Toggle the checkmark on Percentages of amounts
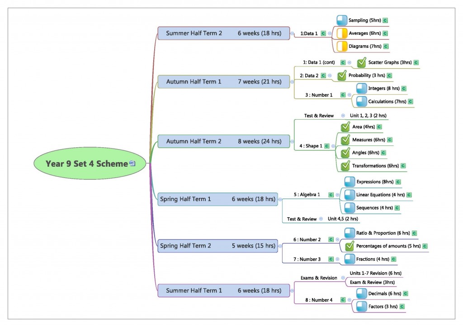 [x=350, y=246]
